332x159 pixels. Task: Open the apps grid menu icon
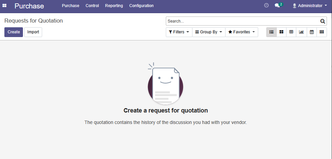[4, 6]
